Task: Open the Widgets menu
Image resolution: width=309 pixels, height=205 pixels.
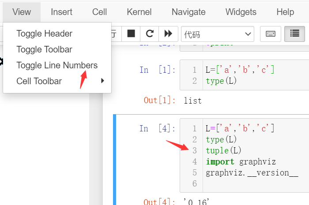Action: [x=241, y=12]
